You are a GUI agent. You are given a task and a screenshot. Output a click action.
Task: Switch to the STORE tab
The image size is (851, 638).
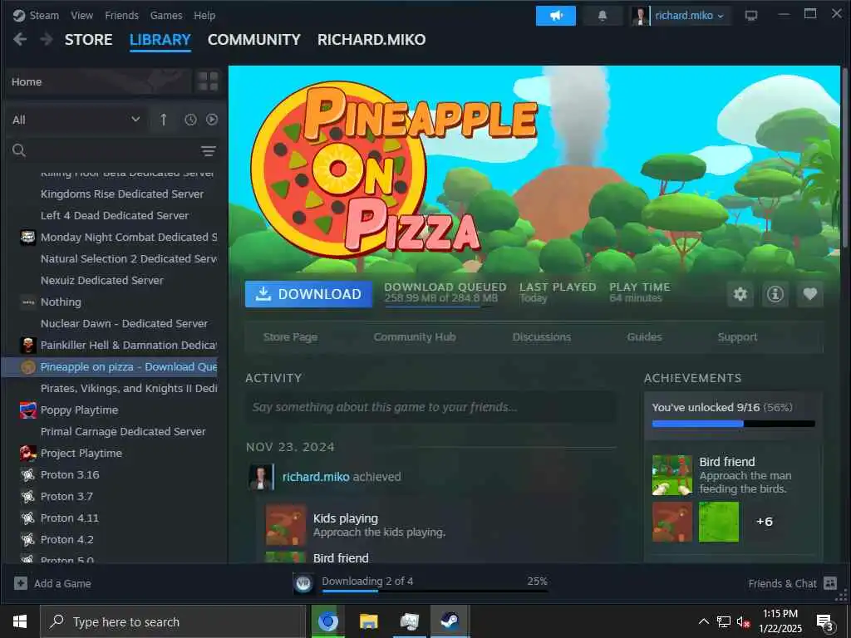[88, 40]
